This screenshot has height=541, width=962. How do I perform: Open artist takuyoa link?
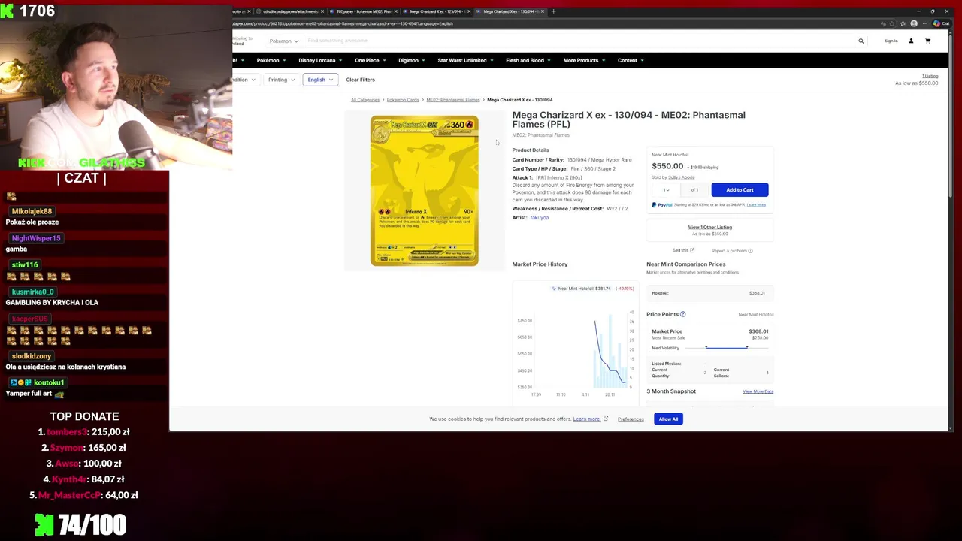[x=539, y=218]
